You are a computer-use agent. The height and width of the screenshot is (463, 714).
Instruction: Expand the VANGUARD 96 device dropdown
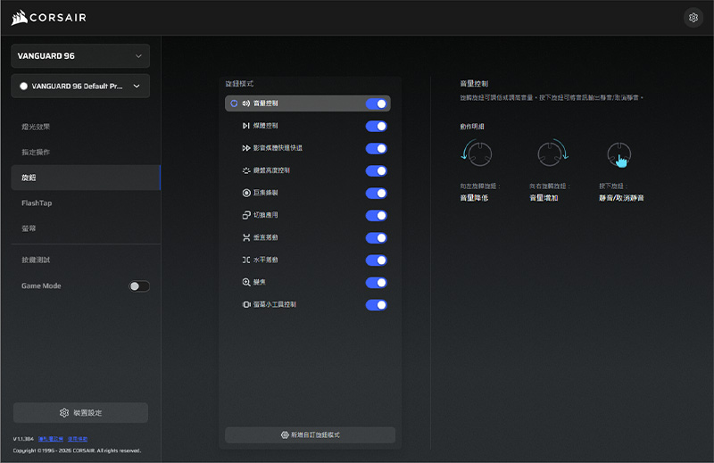[x=80, y=56]
